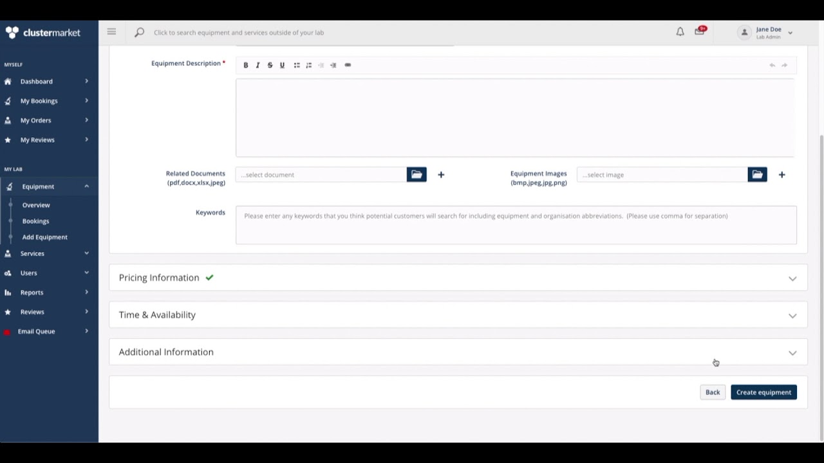Open My Orders in sidebar

coord(49,120)
